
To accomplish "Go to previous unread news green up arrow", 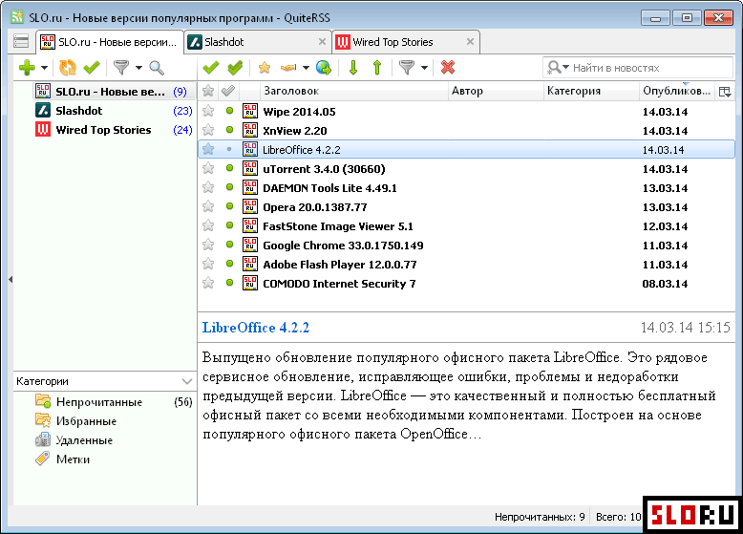I will tap(377, 68).
